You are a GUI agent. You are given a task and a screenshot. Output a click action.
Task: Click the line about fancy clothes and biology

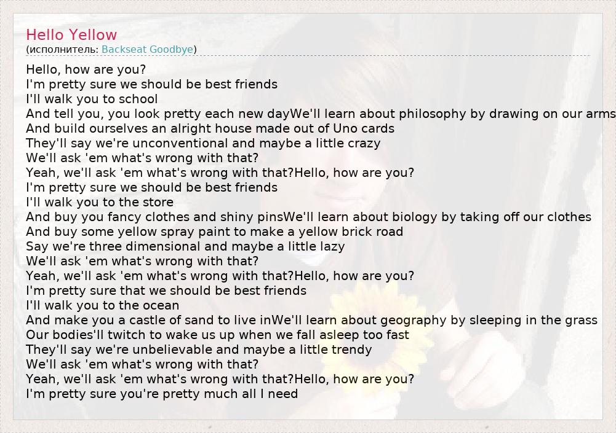point(308,217)
